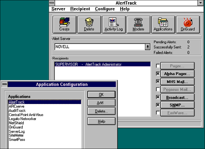Viewport: 205px width, 149px height.
Task: Launch the OnGuard alarm bell icon
Action: pyautogui.click(x=188, y=25)
